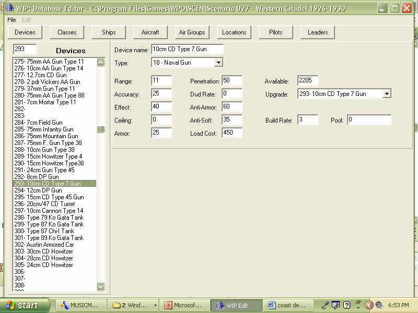Open the File menu

point(11,20)
